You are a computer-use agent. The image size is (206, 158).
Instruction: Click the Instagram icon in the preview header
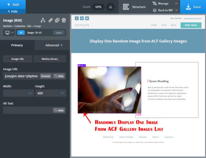(x=82, y=18)
